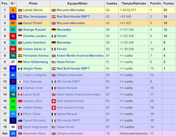Click the Austrian flag in Verstappen's team cell
The height and width of the screenshot is (137, 176).
(x=54, y=17)
